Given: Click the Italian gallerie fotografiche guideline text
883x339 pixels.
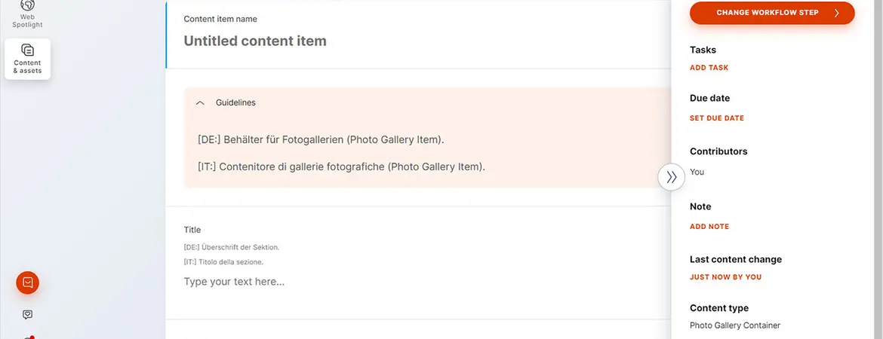Looking at the screenshot, I should point(341,166).
